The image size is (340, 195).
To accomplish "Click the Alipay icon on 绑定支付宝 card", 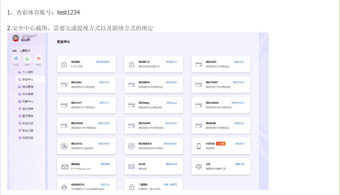I will pyautogui.click(x=64, y=146).
